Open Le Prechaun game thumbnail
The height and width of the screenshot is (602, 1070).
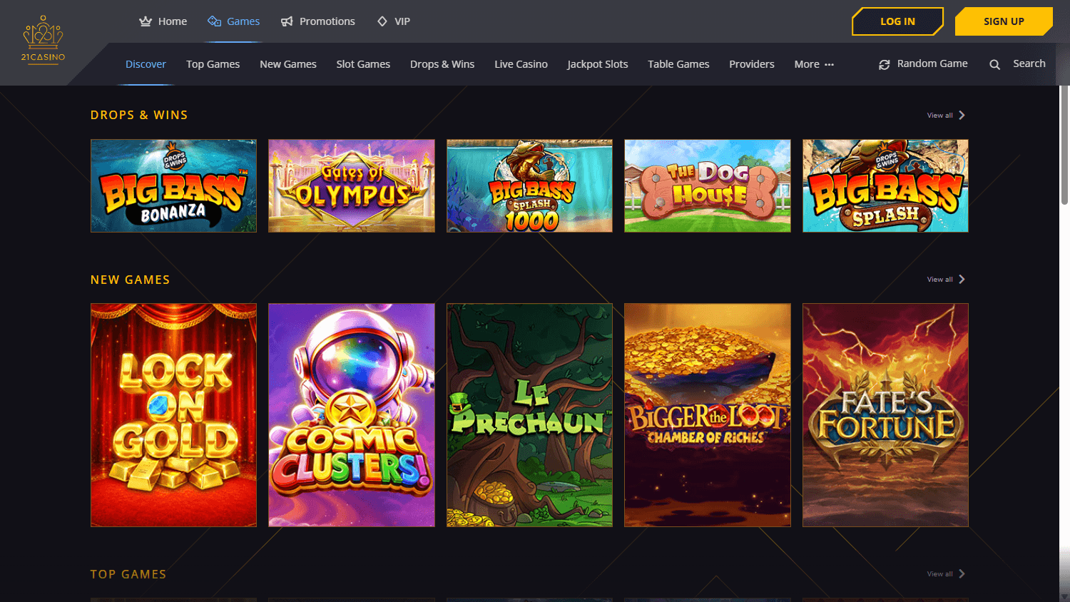529,415
